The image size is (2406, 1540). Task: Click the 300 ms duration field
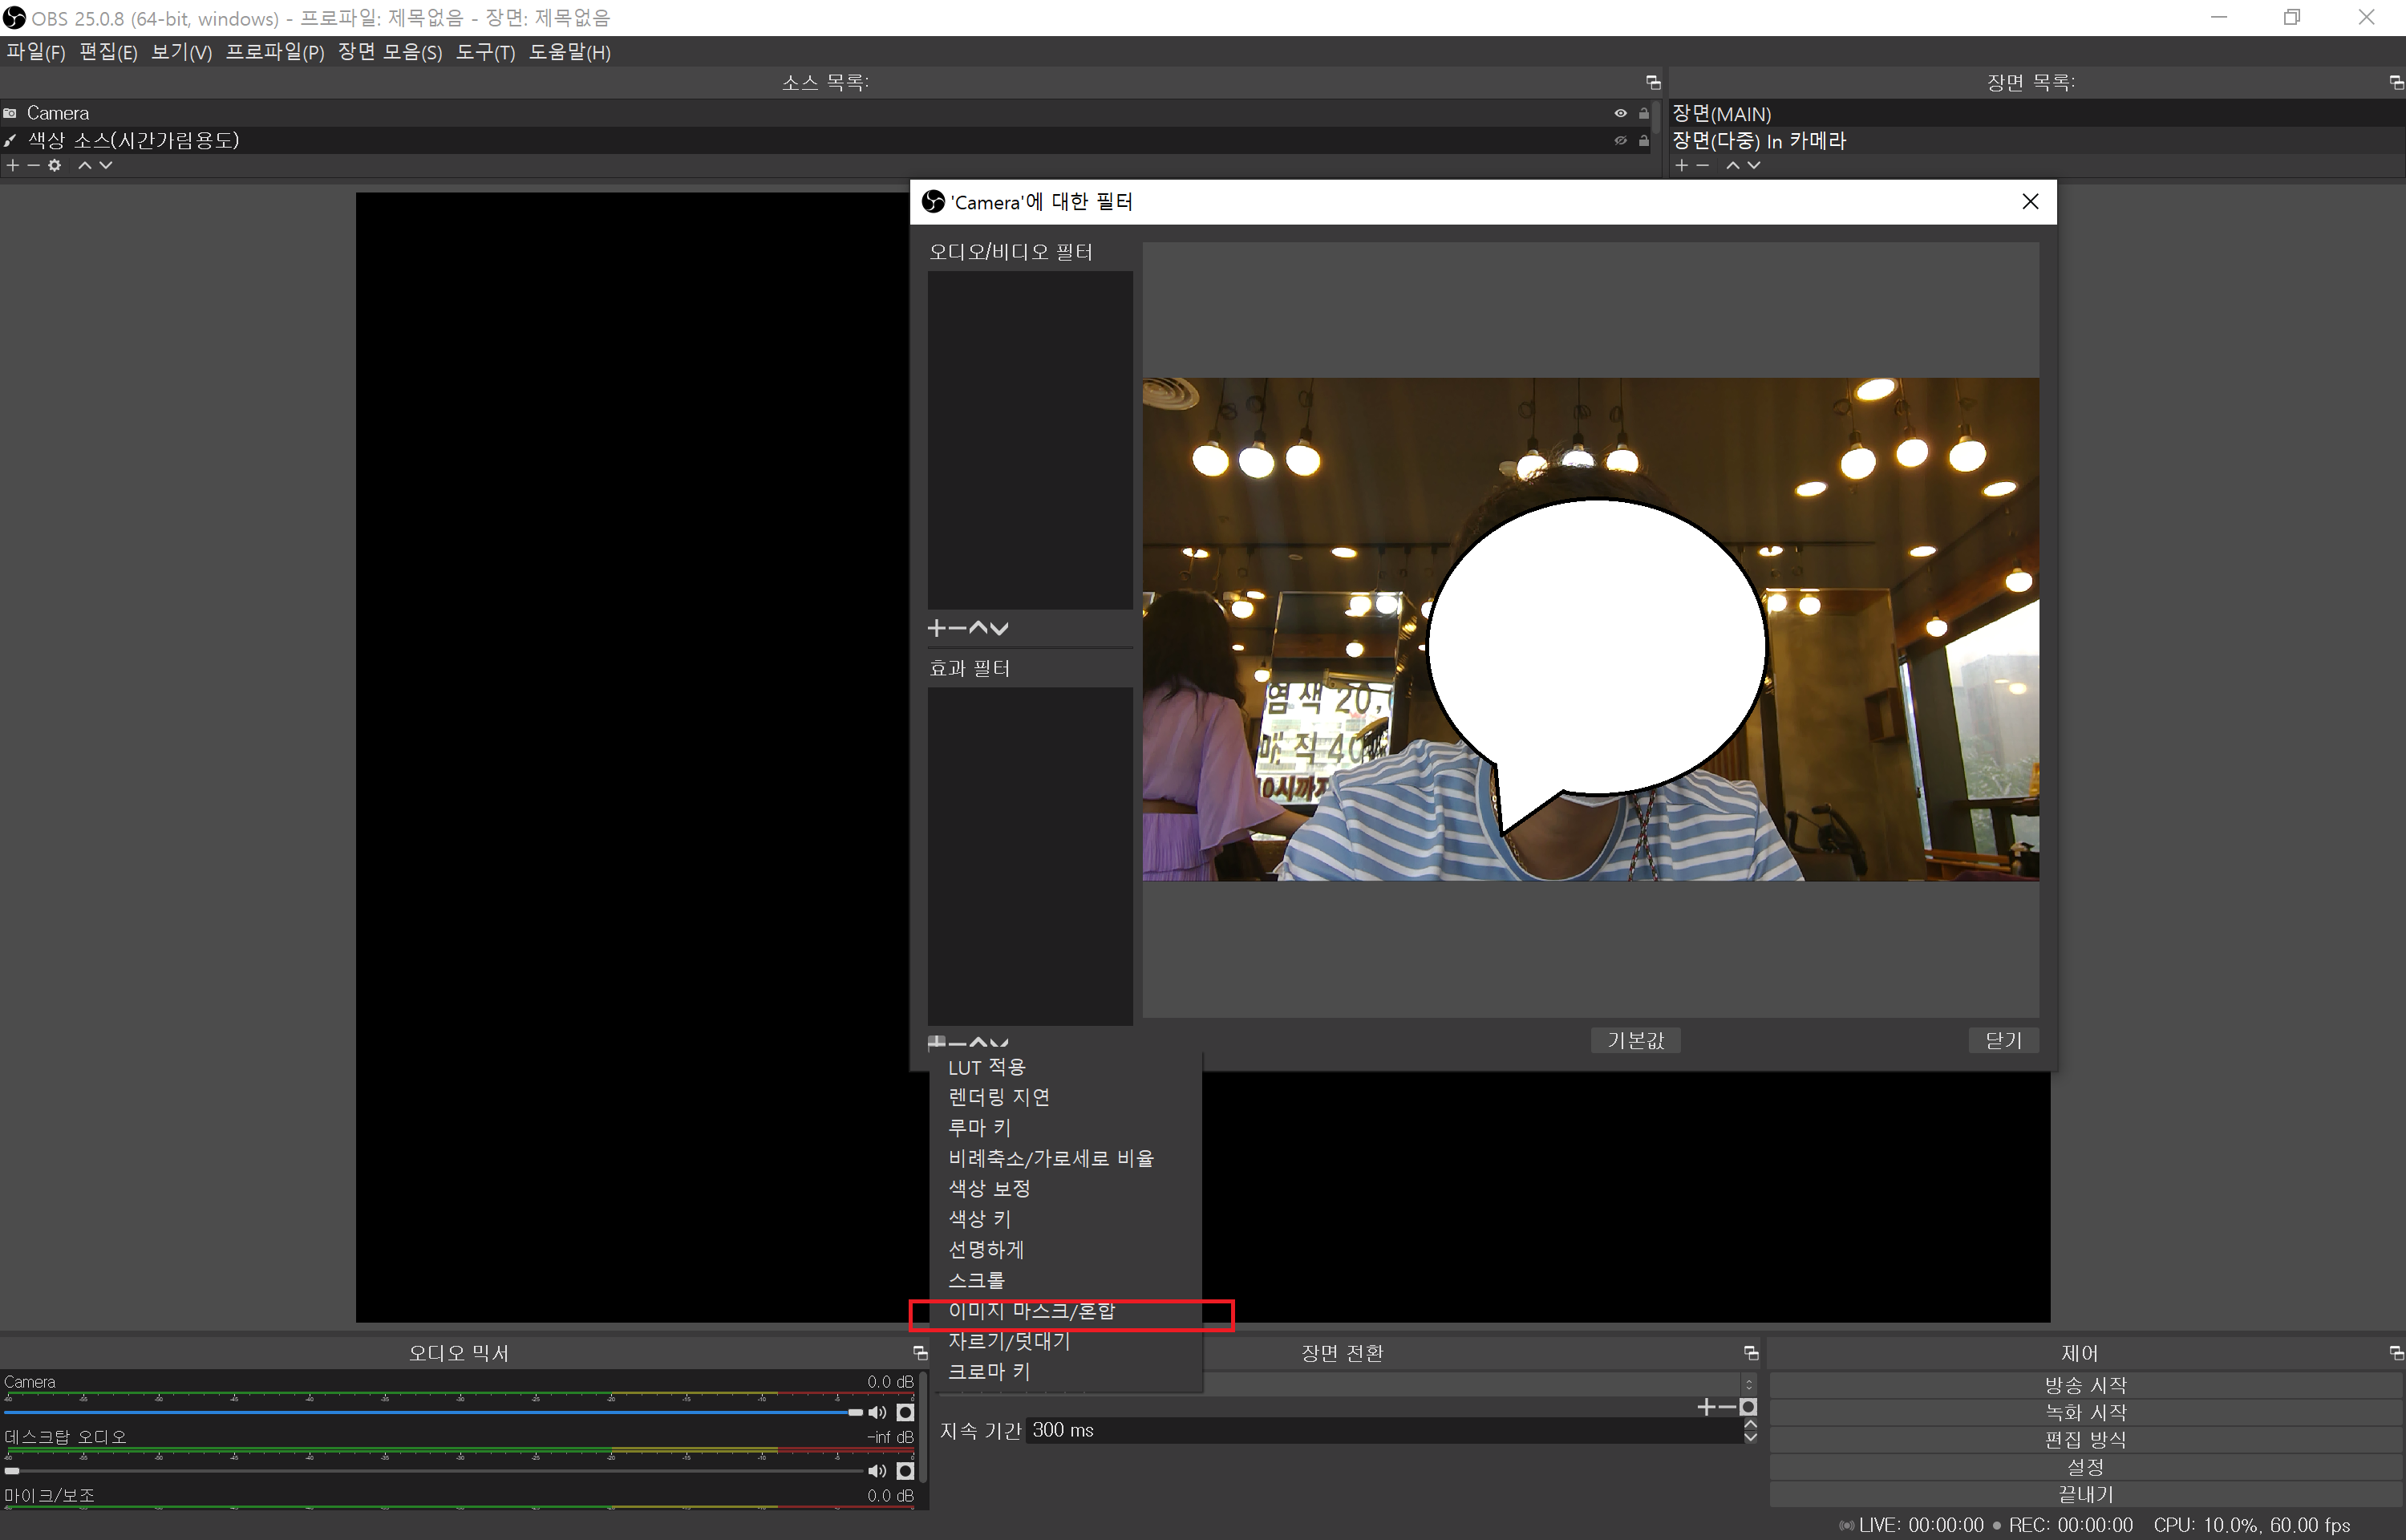point(1384,1430)
